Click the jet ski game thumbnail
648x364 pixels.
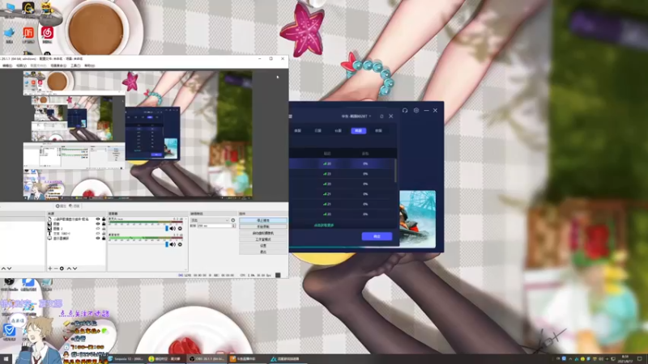tap(417, 219)
